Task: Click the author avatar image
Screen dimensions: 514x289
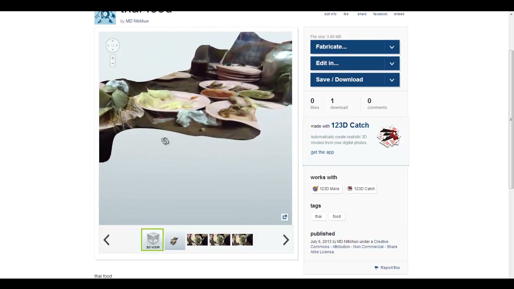Action: (105, 18)
